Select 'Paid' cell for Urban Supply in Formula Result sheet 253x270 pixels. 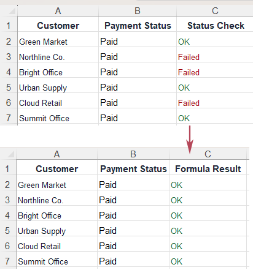[133, 228]
